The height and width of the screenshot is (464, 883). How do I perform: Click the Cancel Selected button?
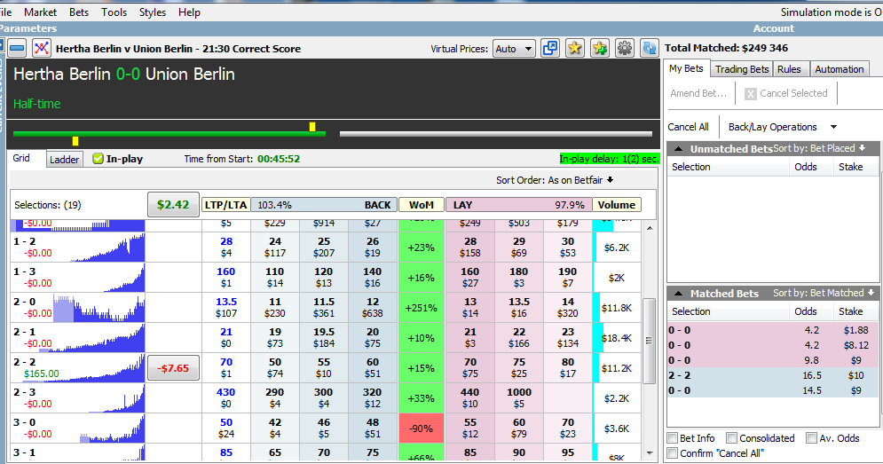pyautogui.click(x=786, y=93)
